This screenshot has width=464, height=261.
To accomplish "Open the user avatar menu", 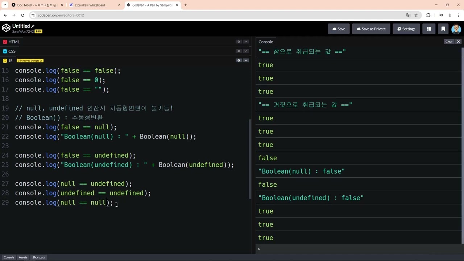I will (456, 29).
